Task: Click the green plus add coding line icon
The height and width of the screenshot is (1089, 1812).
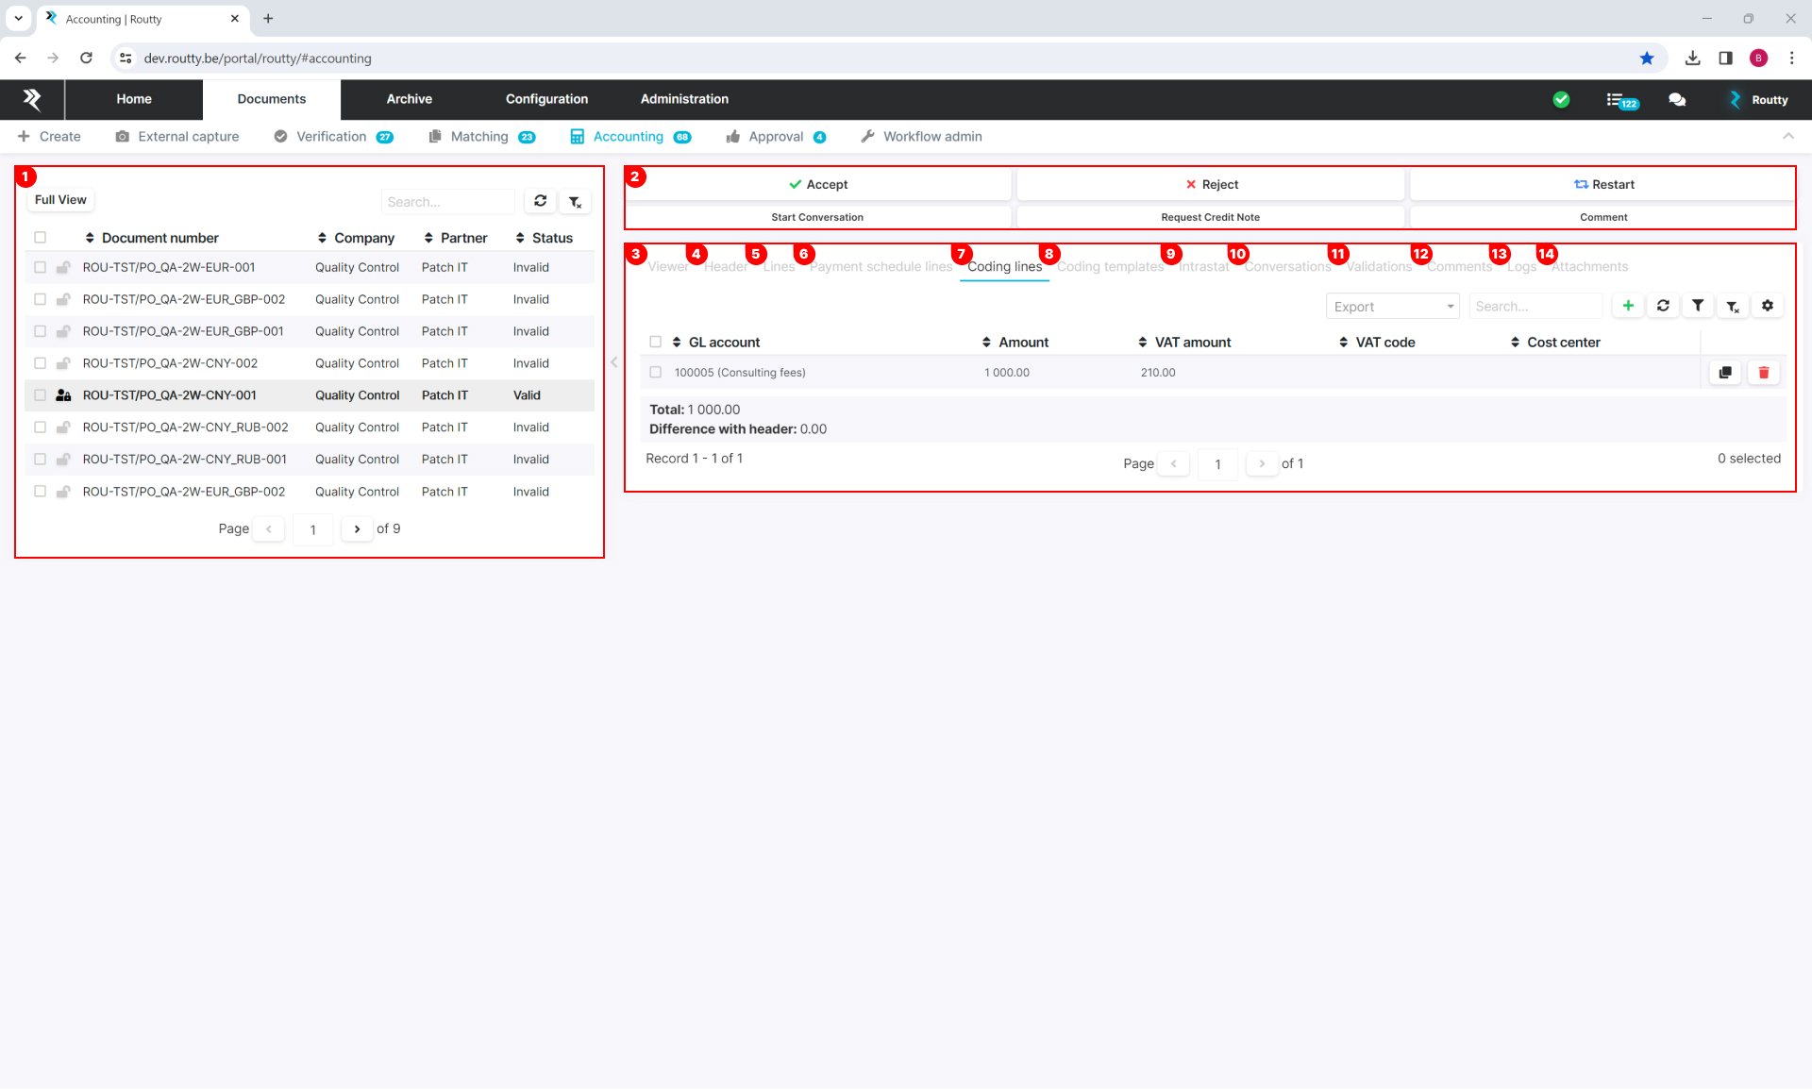Action: tap(1628, 306)
